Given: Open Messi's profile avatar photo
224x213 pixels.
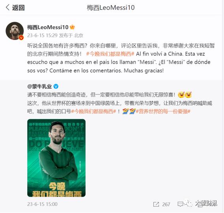Looking at the screenshot, I should click(15, 31).
